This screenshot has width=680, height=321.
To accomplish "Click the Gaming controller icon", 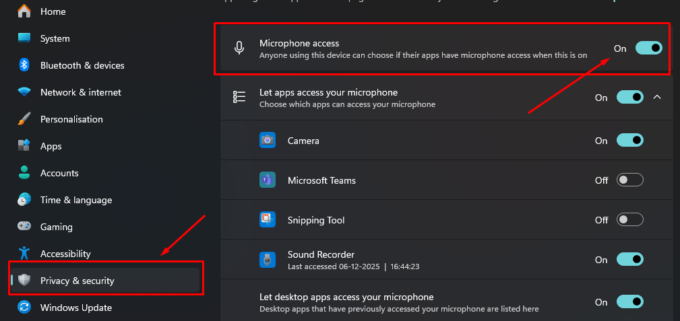I will click(x=24, y=227).
